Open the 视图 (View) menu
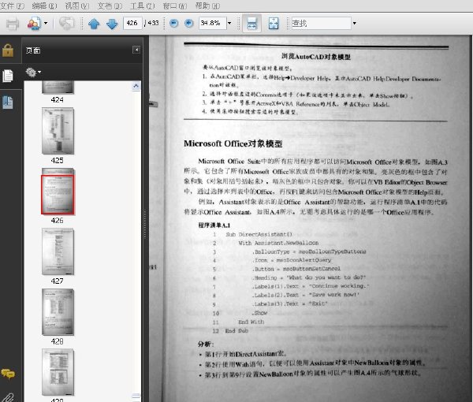Viewport: 473px width, 402px height. (77, 6)
